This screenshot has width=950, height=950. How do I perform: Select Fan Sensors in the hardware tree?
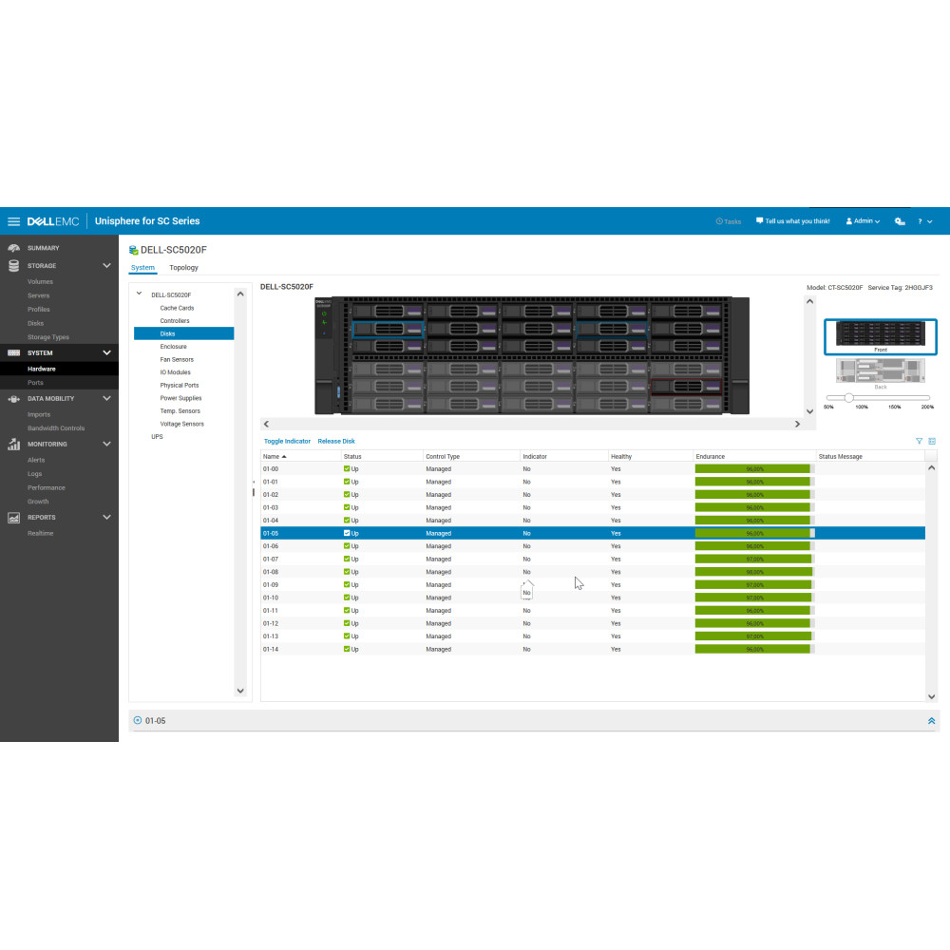click(177, 359)
